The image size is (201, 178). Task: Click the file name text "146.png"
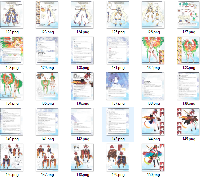point(12,175)
